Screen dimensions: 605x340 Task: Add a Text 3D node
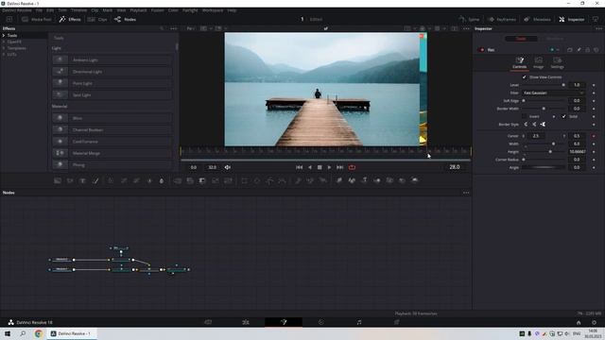coord(364,180)
